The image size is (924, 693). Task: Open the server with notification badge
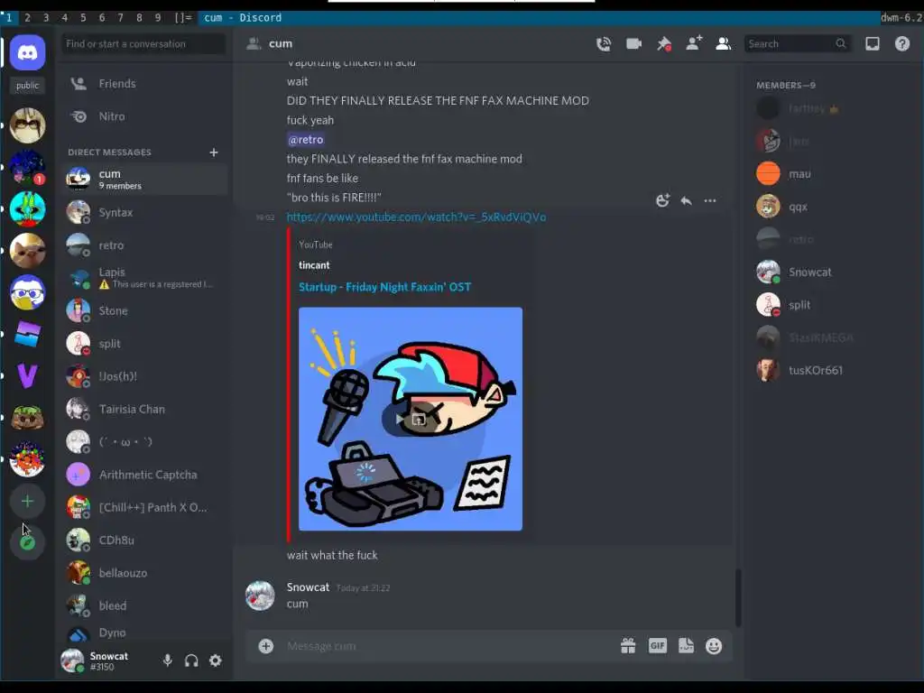coord(27,167)
